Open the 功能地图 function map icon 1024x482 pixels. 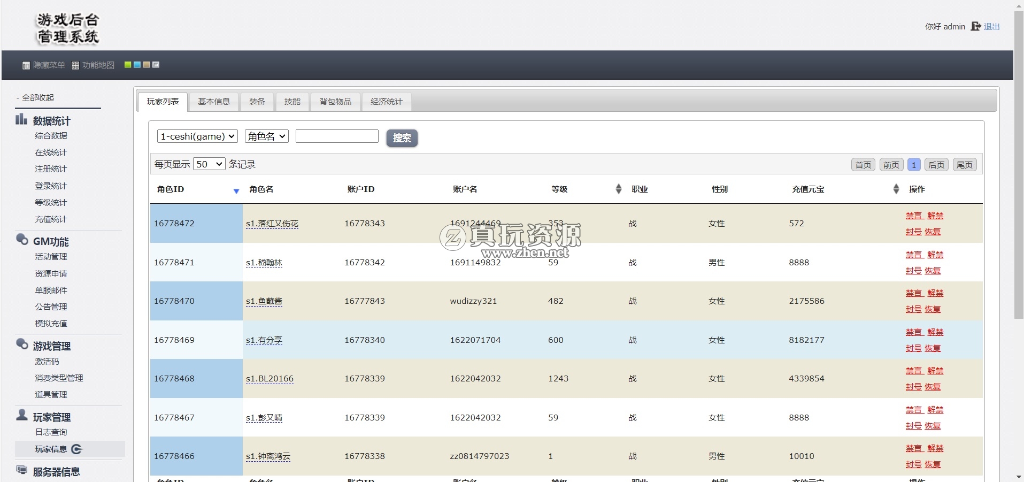click(x=75, y=65)
